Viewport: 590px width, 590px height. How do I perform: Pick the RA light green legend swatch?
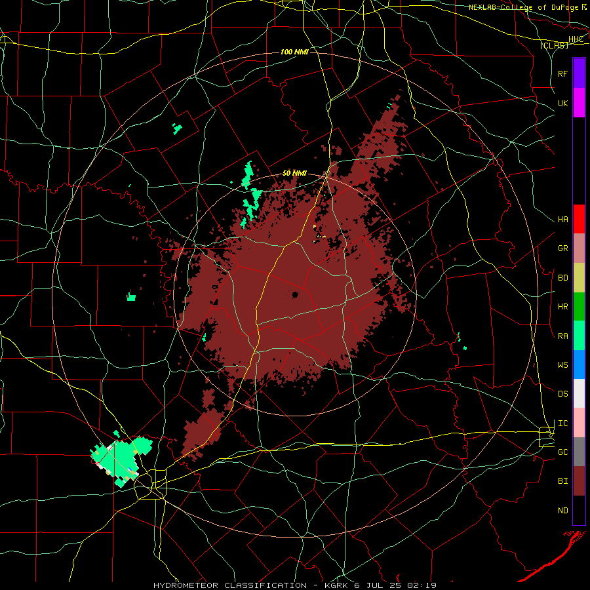click(x=579, y=336)
